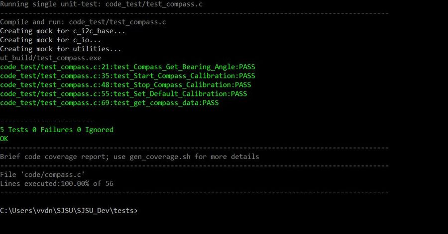The height and width of the screenshot is (234, 448).
Task: Click '5 Tests 0 Failures 0 Ignored' summary
Action: tap(57, 130)
